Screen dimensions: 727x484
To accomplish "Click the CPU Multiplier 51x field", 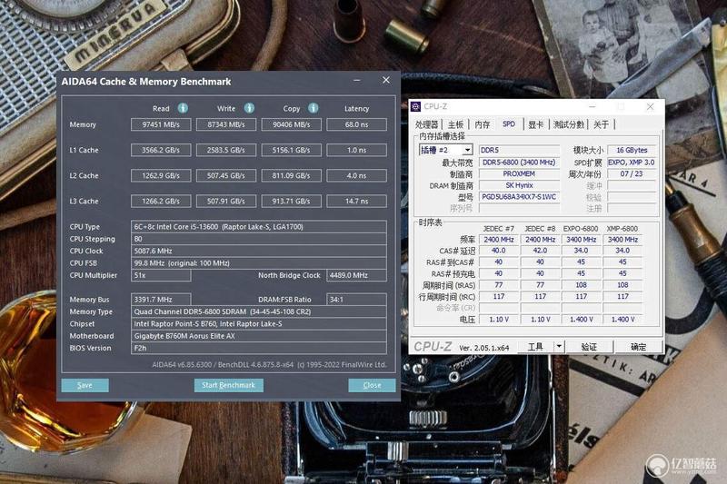I will pyautogui.click(x=161, y=275).
